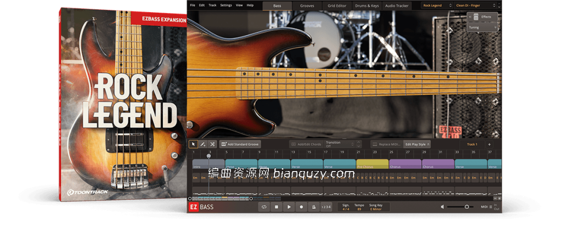Switch to Drums & Keys tab
The height and width of the screenshot is (228, 562).
pos(367,5)
